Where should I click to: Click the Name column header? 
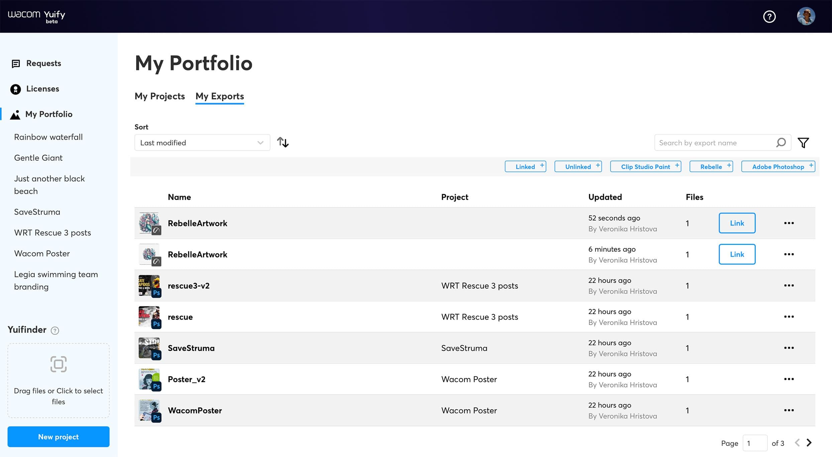pyautogui.click(x=179, y=197)
